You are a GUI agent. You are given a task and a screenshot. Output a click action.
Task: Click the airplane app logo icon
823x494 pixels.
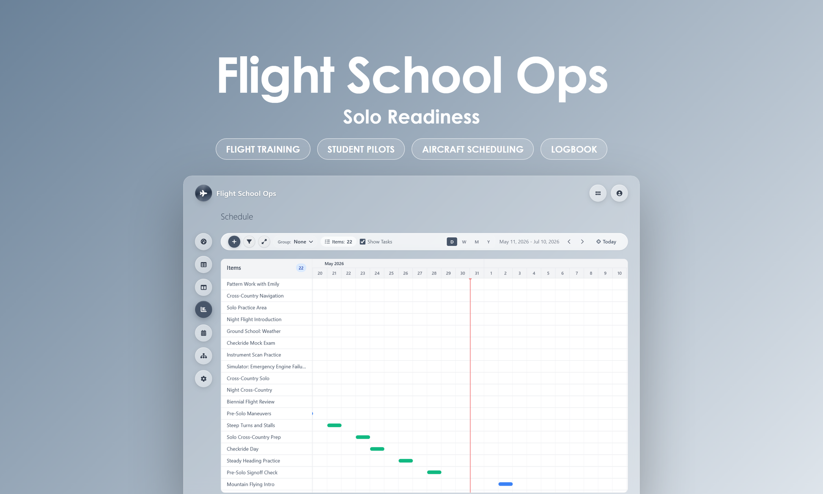click(203, 193)
